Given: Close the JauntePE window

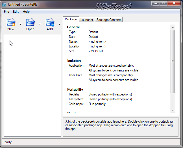Looking at the screenshot, I should pyautogui.click(x=174, y=3).
